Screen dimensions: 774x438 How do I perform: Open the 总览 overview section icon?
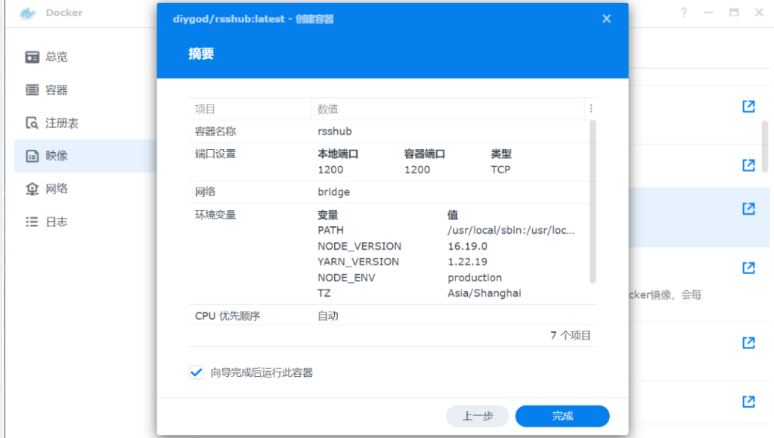click(x=32, y=57)
